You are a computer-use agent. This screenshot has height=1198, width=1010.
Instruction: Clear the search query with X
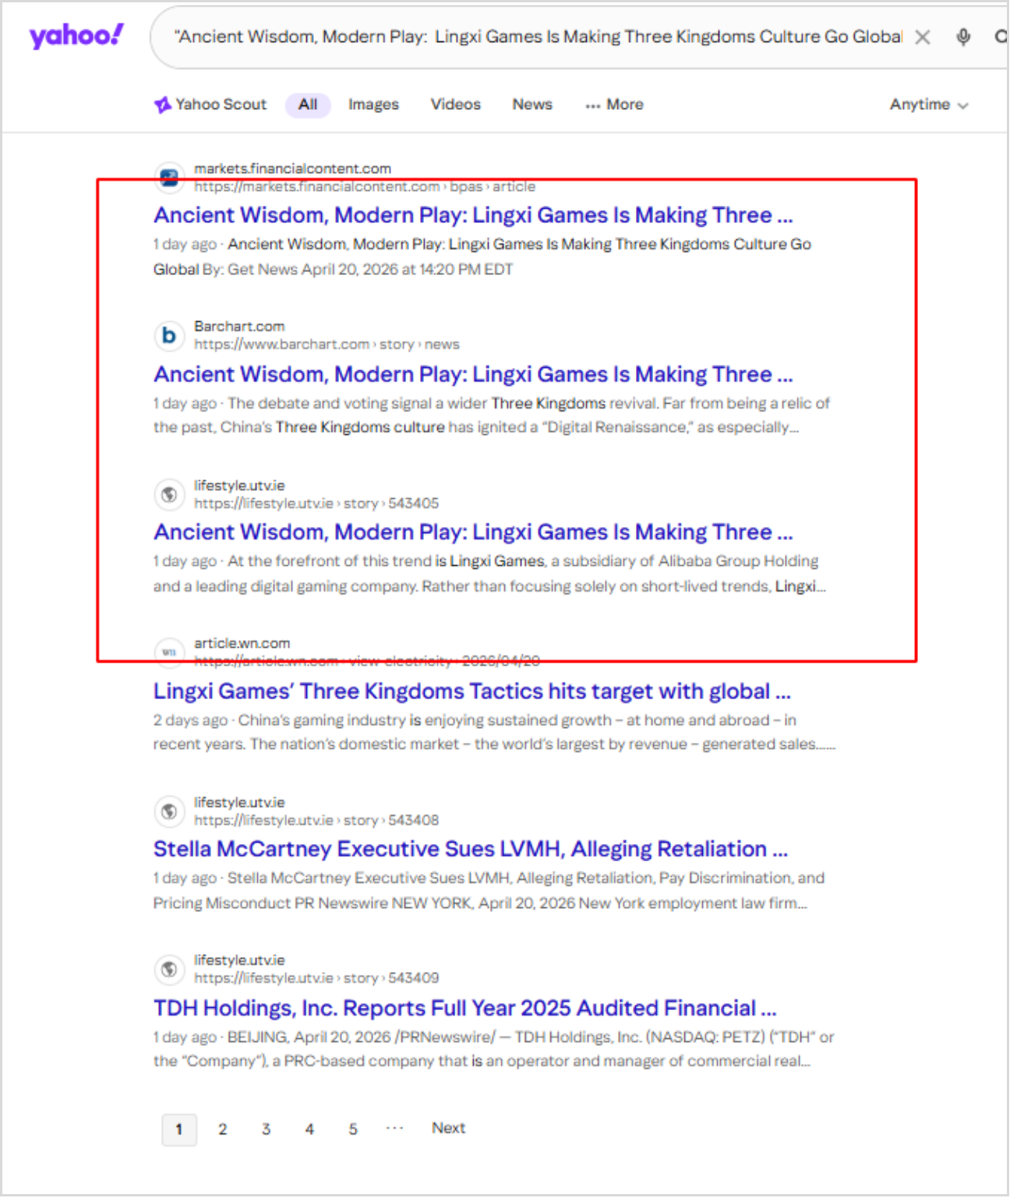[923, 37]
